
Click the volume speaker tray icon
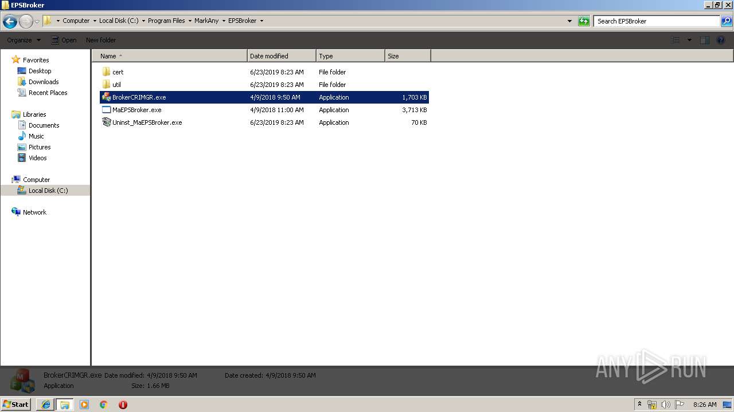pos(665,405)
